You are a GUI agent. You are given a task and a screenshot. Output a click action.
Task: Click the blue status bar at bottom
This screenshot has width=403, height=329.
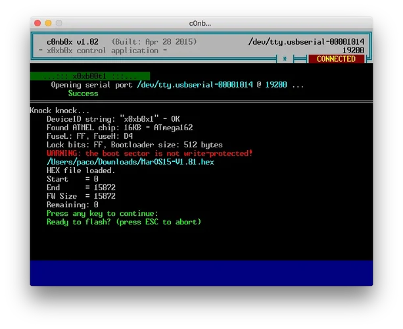[201, 273]
